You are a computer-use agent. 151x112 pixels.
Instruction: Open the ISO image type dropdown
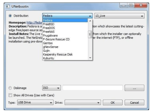51,88
